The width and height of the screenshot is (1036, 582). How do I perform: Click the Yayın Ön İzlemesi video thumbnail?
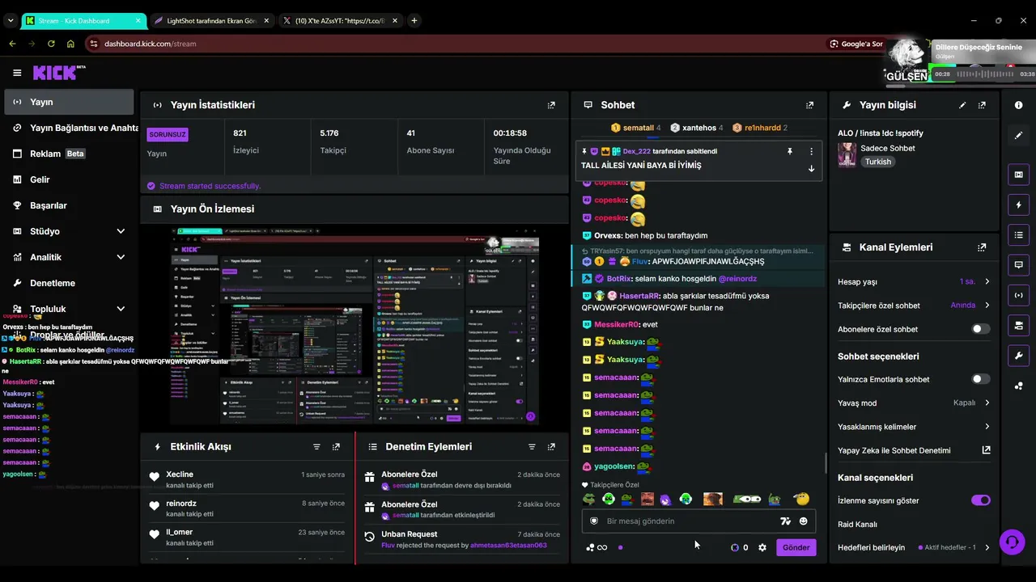click(x=355, y=326)
